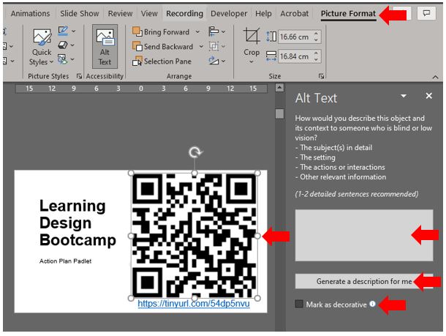Image resolution: width=446 pixels, height=336 pixels.
Task: Switch to the Recording tab
Action: point(184,13)
